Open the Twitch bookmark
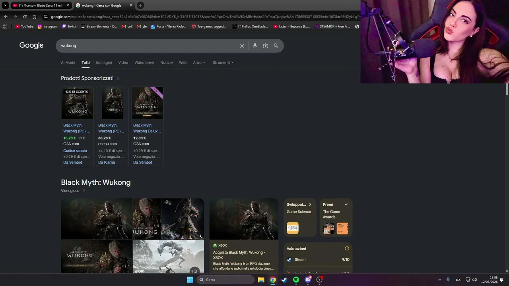 coord(69,27)
